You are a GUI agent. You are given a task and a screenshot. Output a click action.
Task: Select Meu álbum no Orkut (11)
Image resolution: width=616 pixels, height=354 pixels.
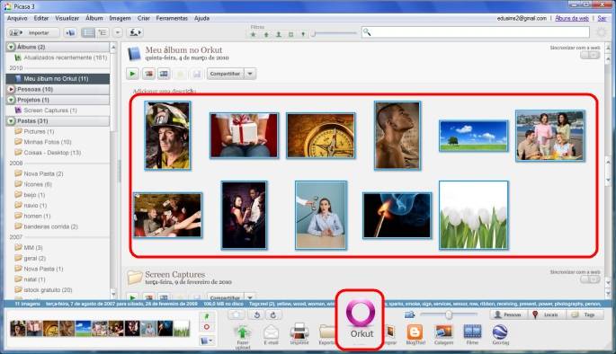tap(58, 79)
